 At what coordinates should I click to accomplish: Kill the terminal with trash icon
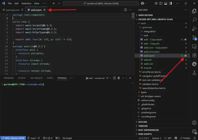click(119, 78)
